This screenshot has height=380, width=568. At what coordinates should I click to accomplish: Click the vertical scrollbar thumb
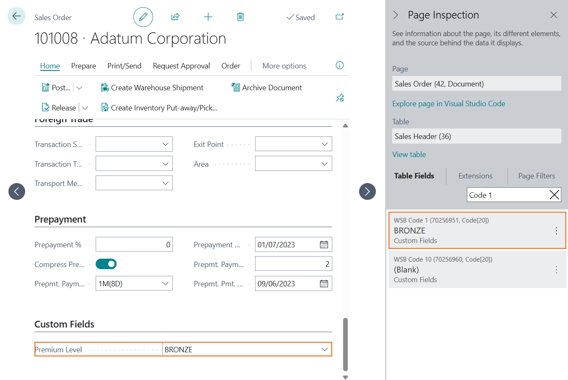click(345, 344)
